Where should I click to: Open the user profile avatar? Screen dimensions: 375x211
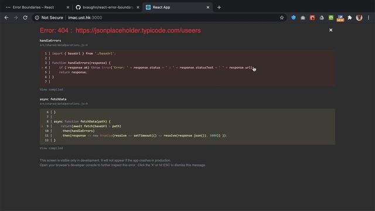(x=359, y=18)
